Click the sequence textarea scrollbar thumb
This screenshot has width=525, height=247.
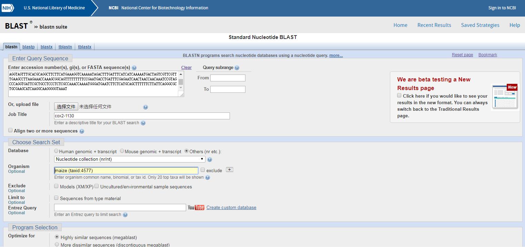click(x=181, y=82)
